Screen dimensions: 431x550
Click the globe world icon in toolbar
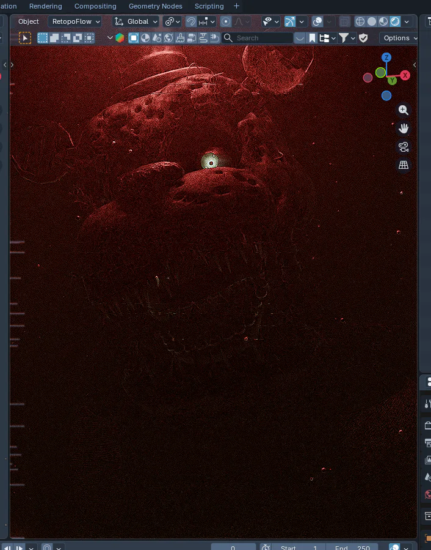click(x=168, y=38)
